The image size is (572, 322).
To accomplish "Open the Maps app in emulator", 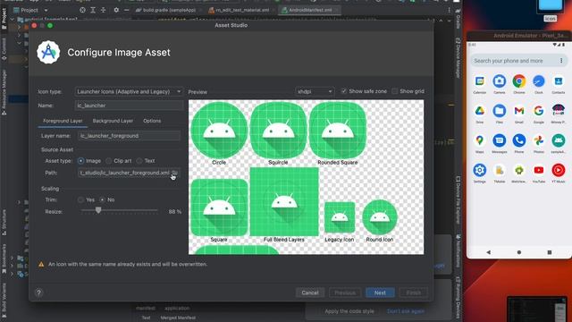I will tap(480, 140).
